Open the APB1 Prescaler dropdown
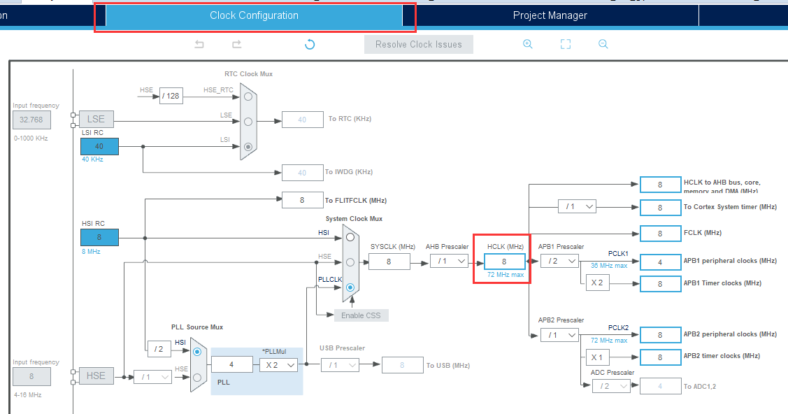 (x=560, y=261)
